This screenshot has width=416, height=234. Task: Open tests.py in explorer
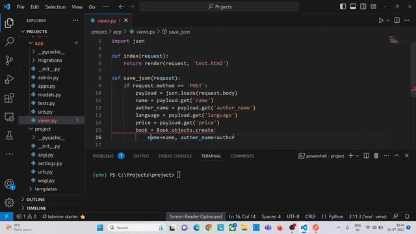(52, 103)
